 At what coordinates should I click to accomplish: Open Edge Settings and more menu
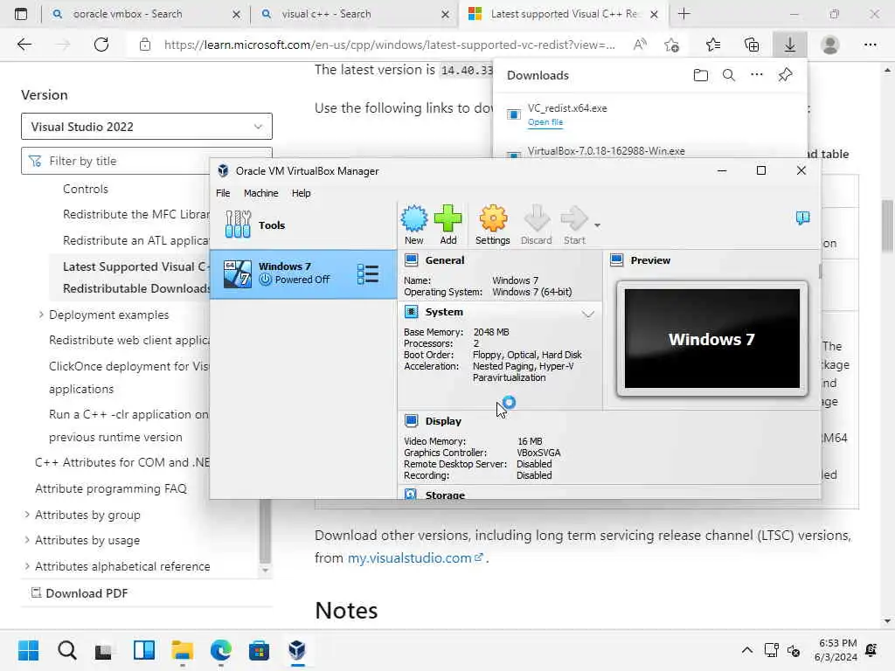(x=870, y=45)
